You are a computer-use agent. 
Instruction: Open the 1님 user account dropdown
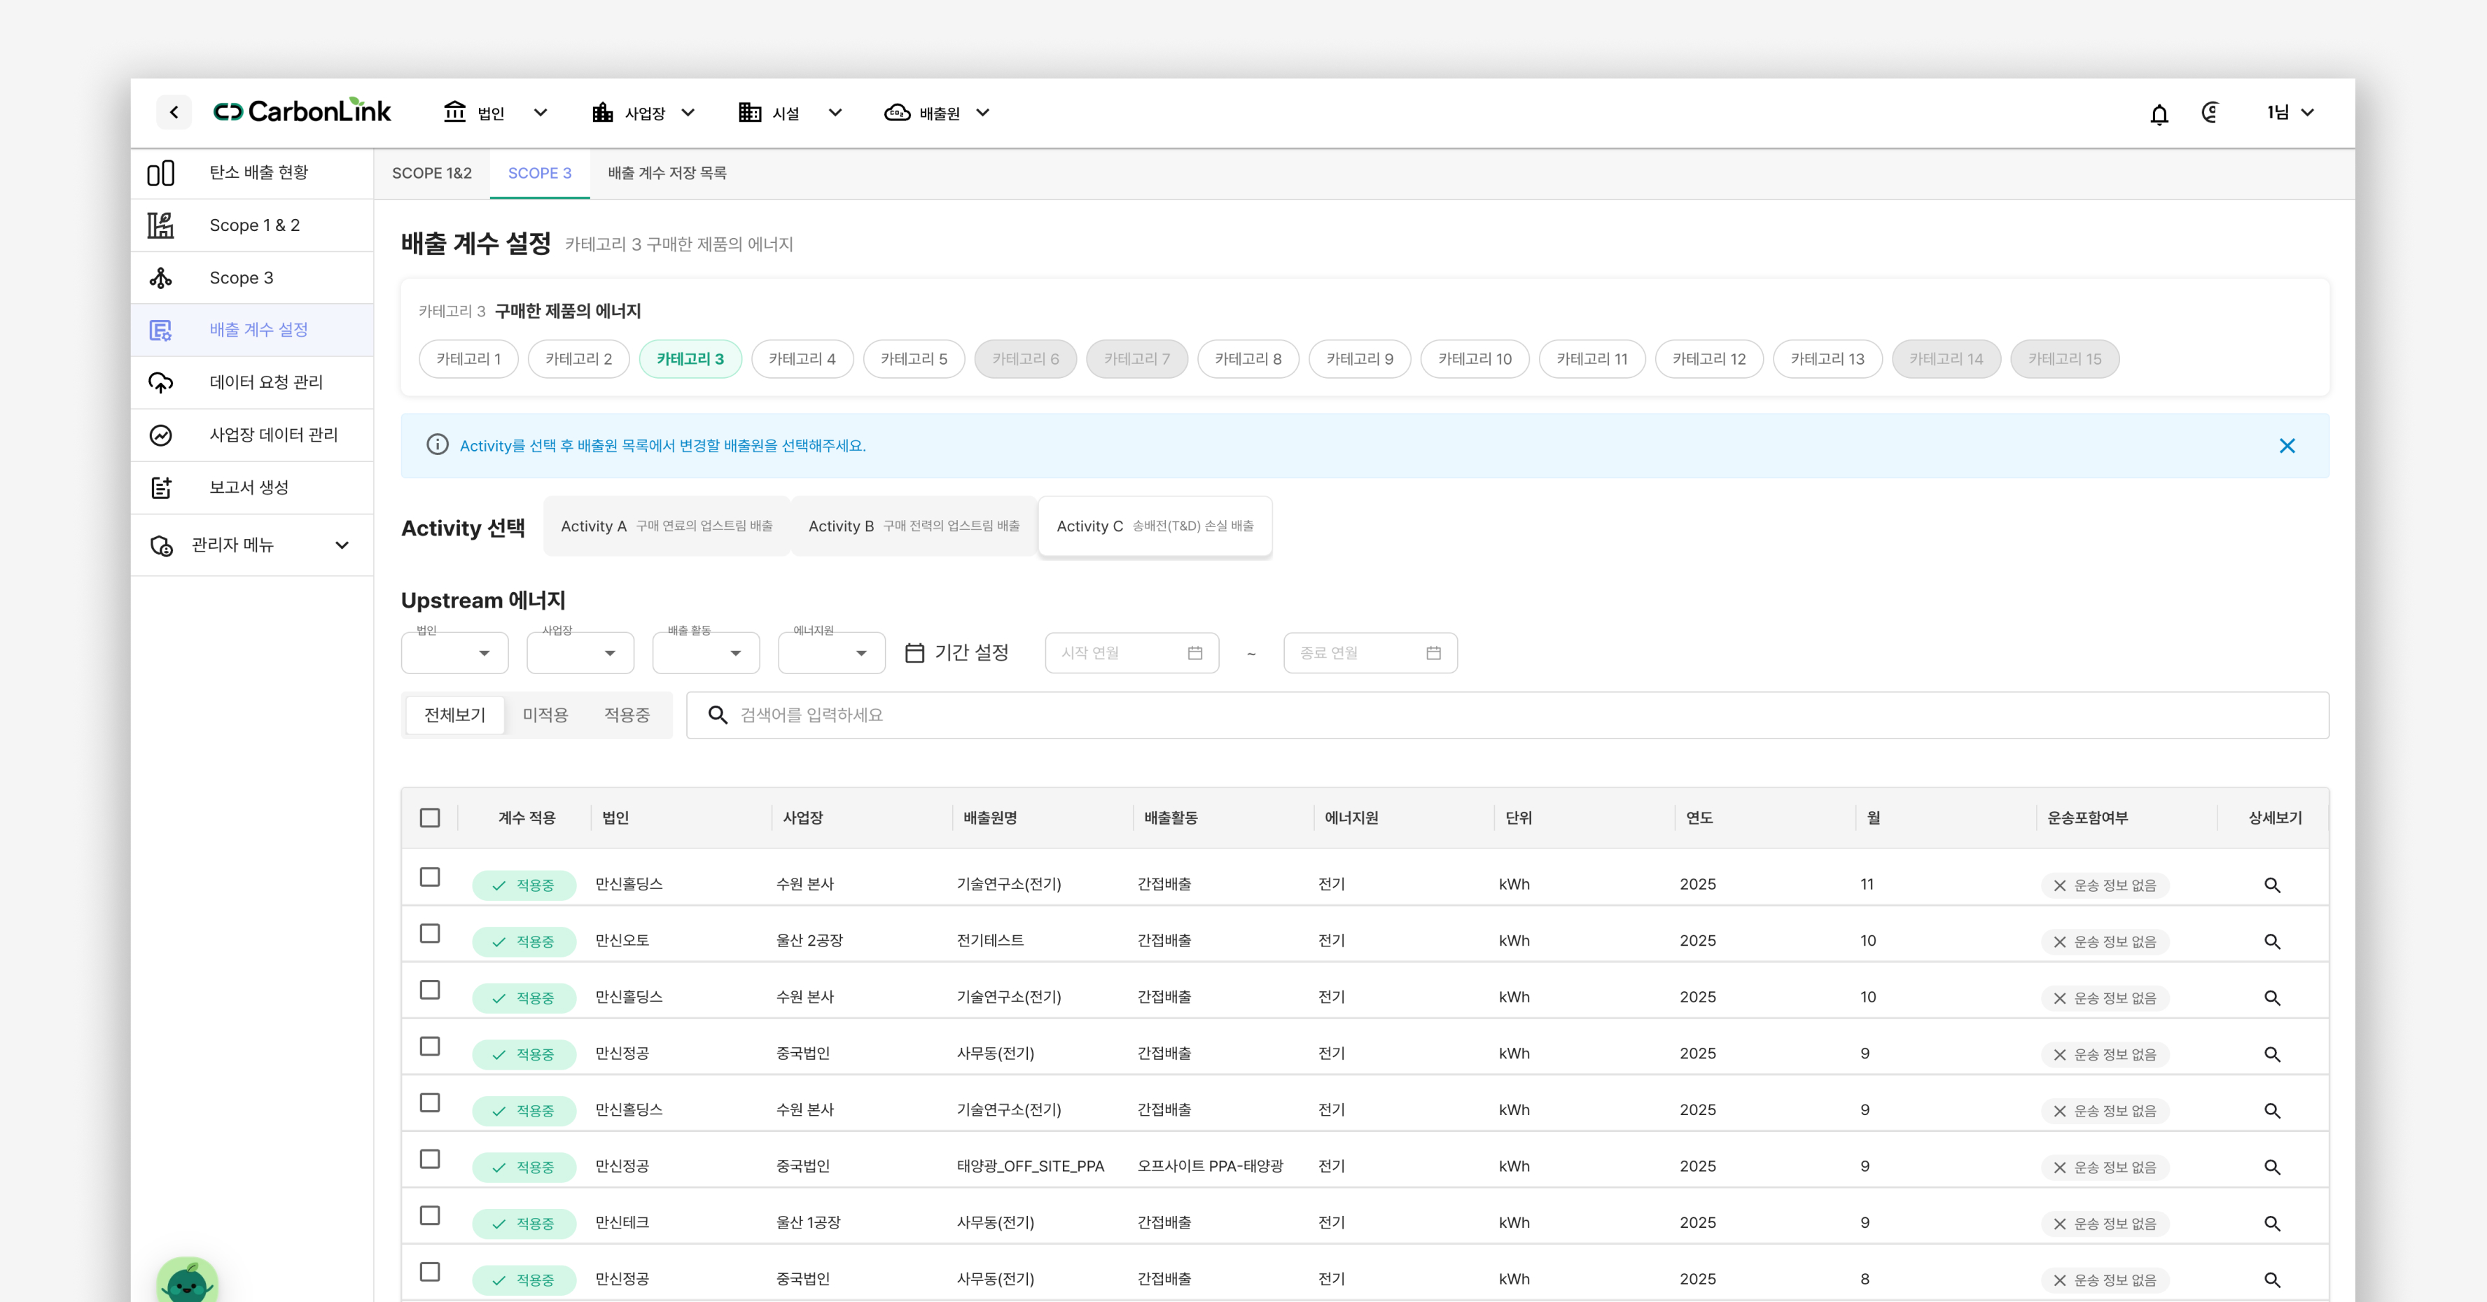(2290, 113)
